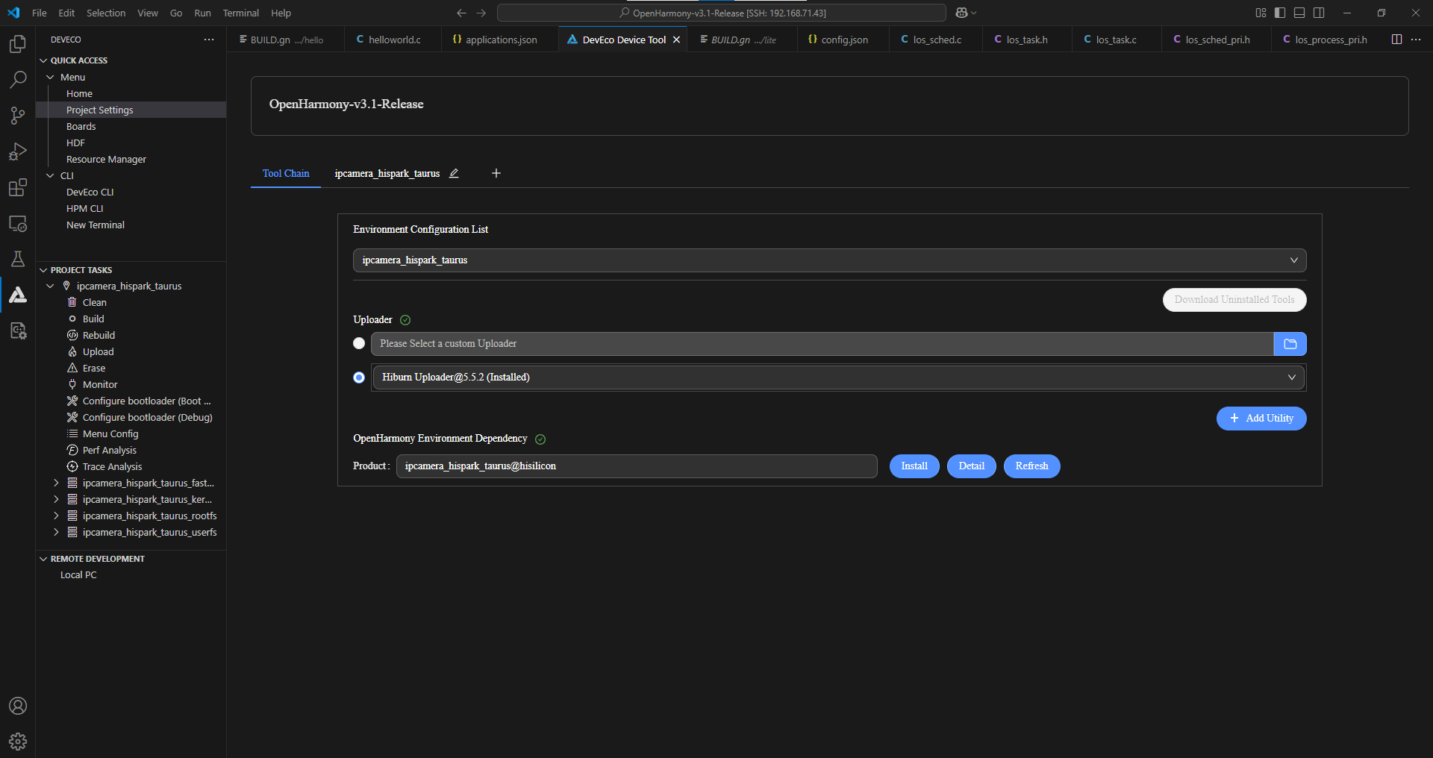Click Download Uninstalled Tools button
This screenshot has width=1433, height=758.
pyautogui.click(x=1234, y=300)
